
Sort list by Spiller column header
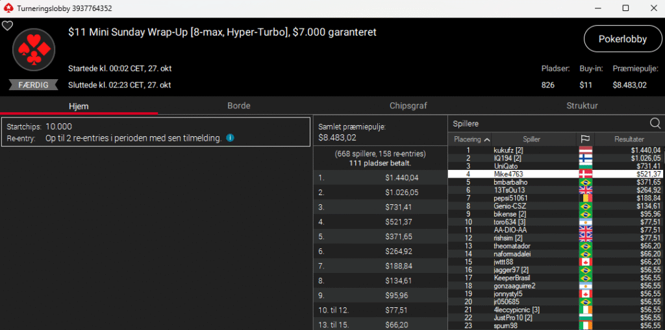[531, 139]
